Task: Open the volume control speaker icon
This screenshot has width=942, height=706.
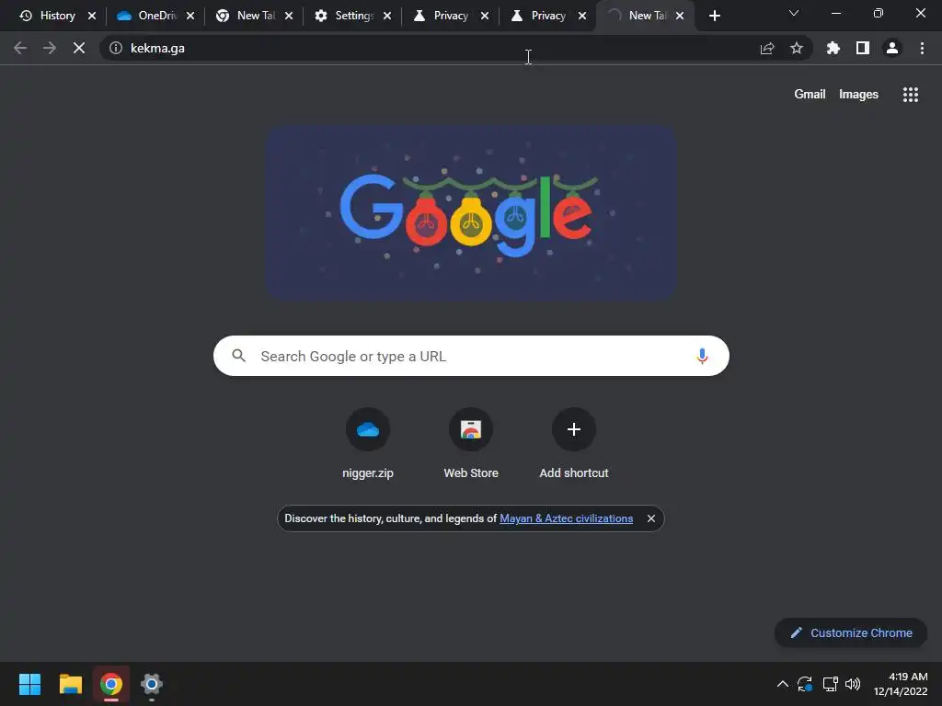Action: point(853,684)
